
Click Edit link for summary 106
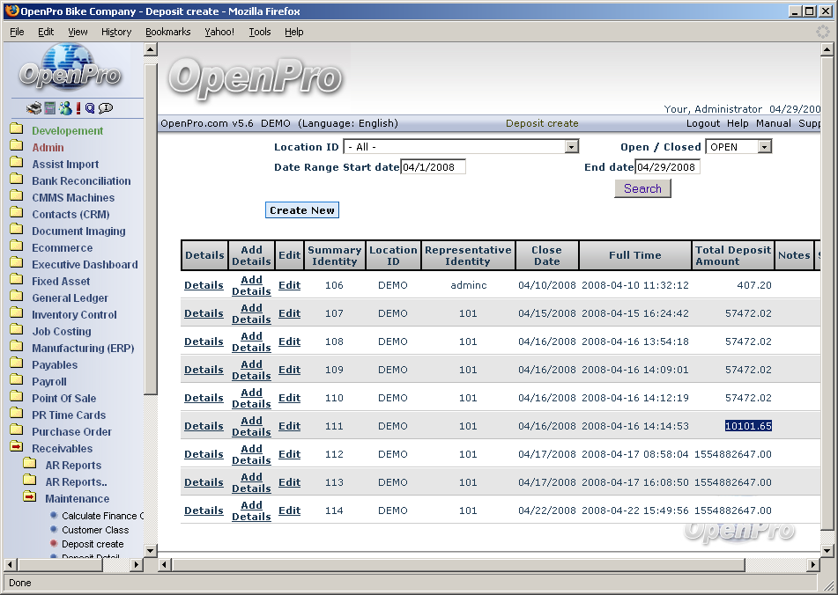click(289, 285)
